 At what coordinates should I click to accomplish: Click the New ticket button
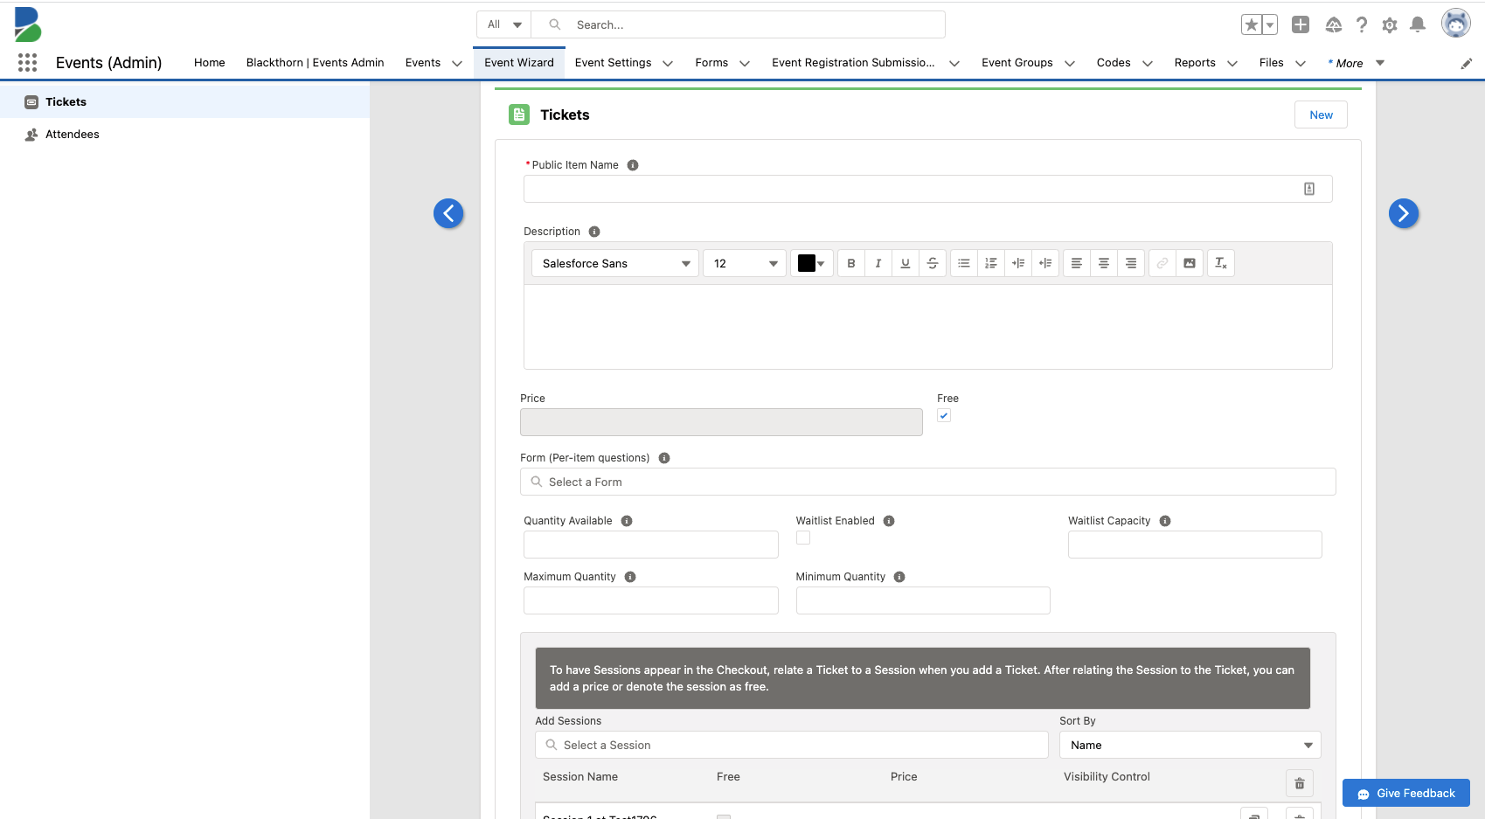point(1320,115)
